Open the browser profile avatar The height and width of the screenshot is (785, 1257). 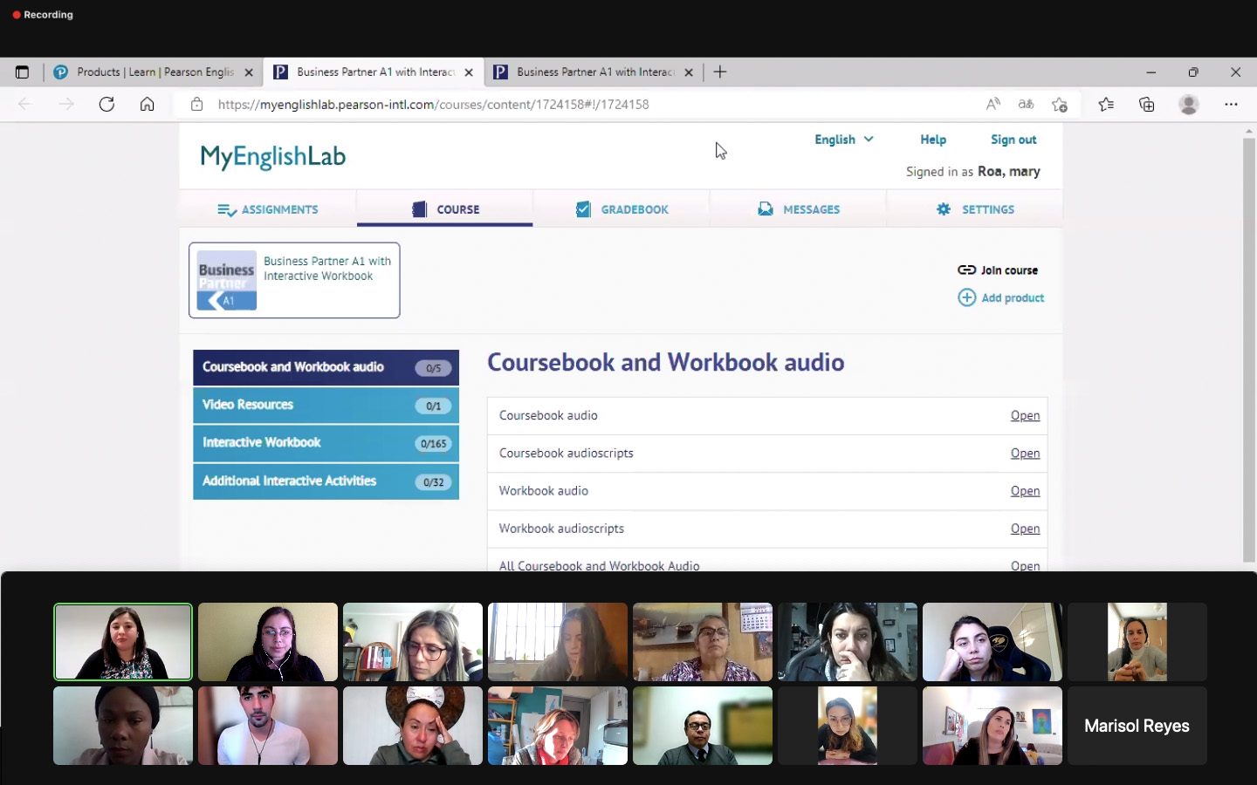click(1189, 104)
